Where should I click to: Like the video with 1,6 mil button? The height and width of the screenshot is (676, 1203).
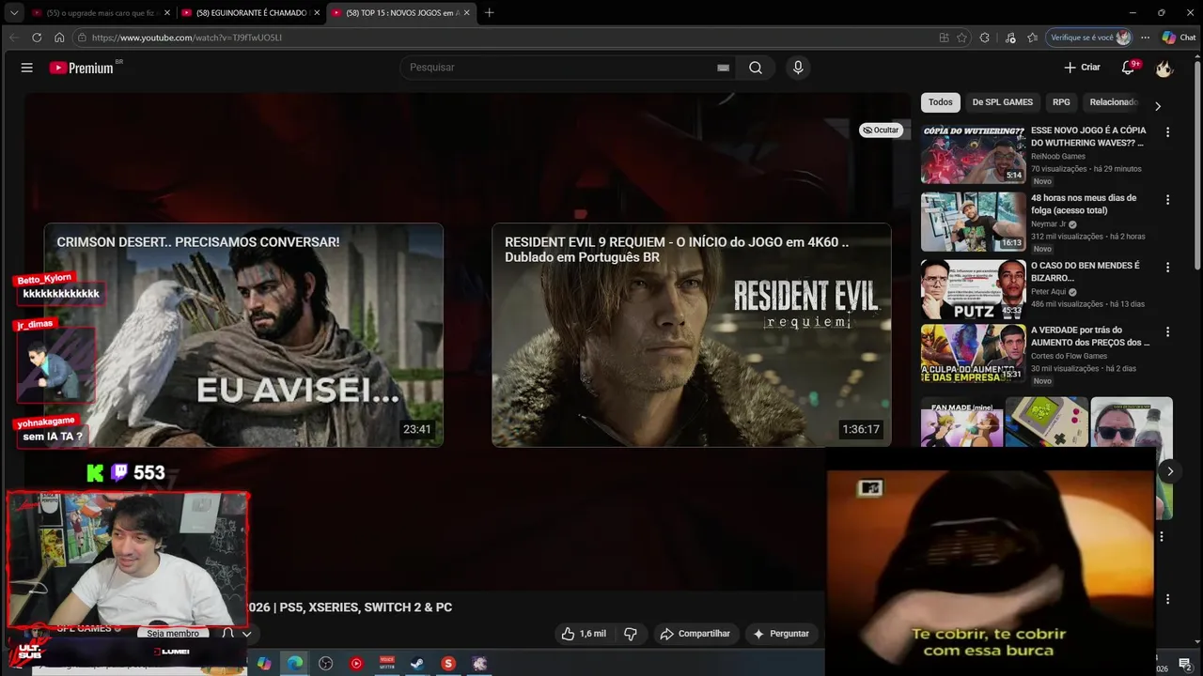584,634
